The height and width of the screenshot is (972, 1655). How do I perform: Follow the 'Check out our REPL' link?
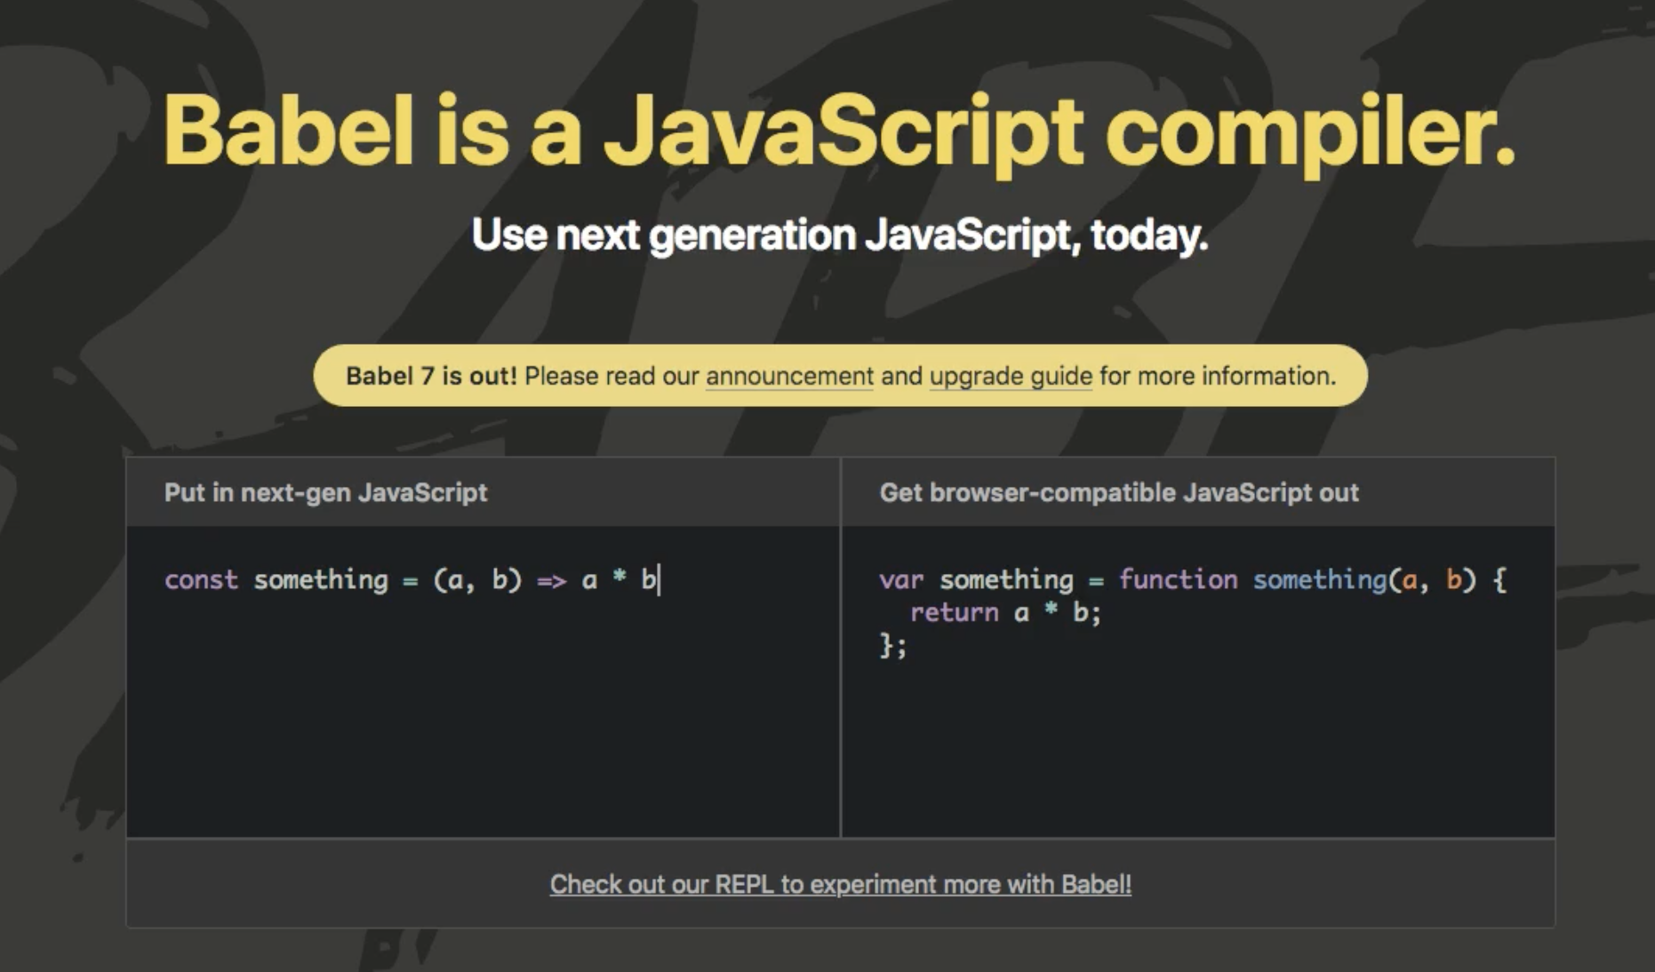[x=840, y=884]
